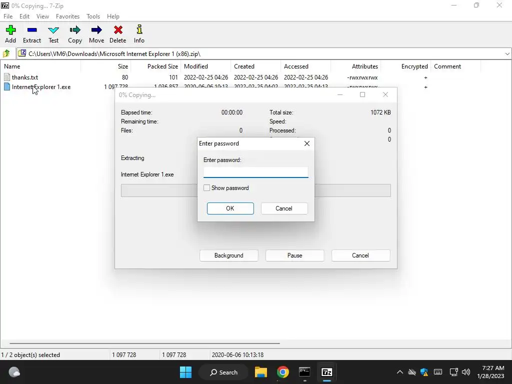Open weather widget on taskbar
The width and height of the screenshot is (512, 384).
click(x=14, y=372)
